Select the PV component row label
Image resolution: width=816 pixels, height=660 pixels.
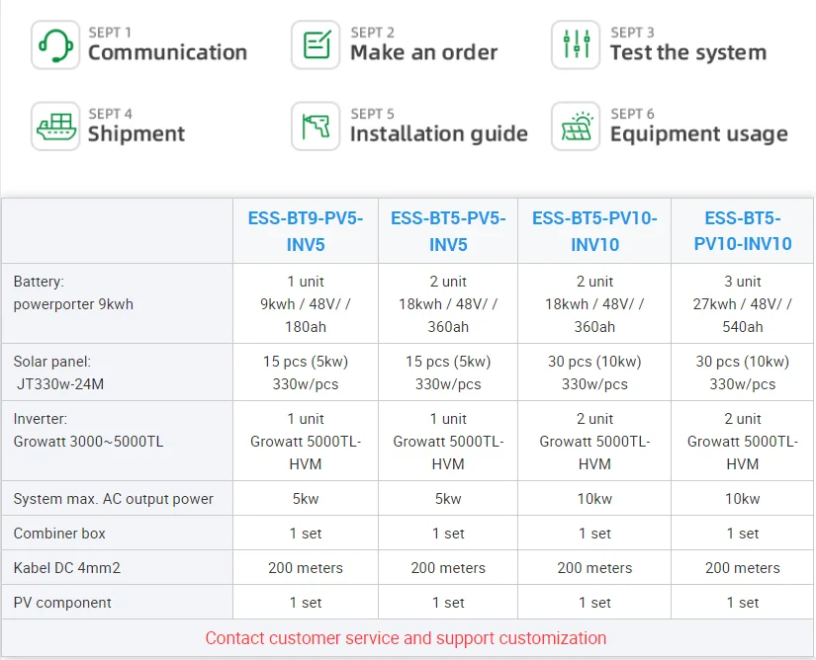tap(62, 603)
